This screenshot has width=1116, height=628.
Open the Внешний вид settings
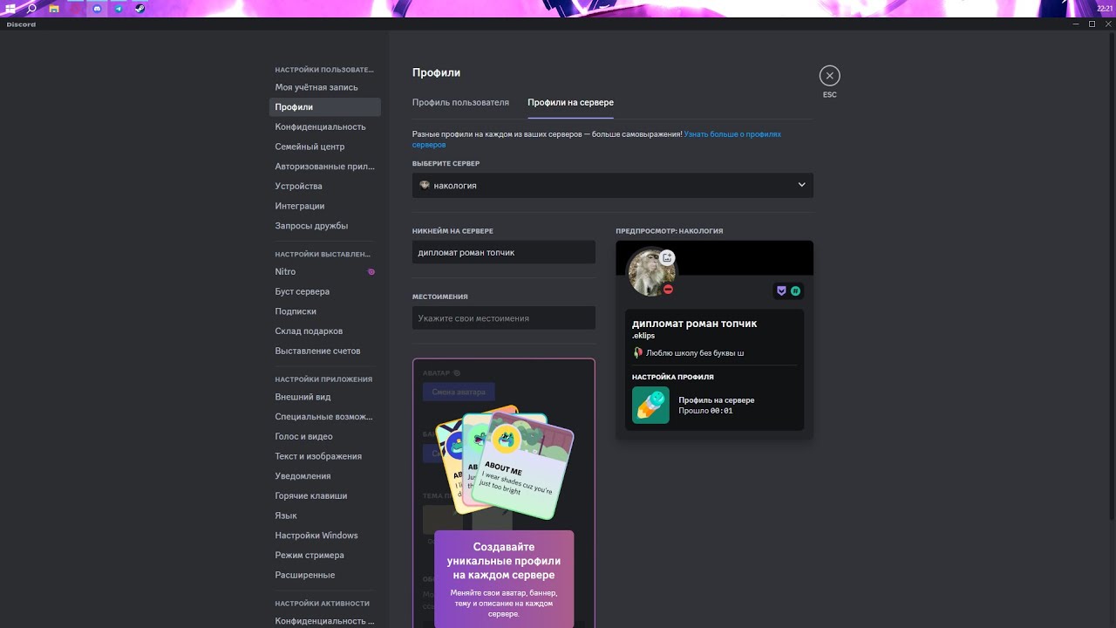tap(324, 397)
